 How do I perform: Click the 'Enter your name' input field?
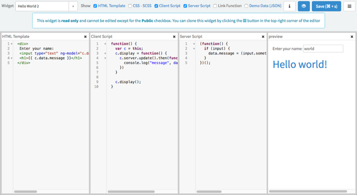pos(323,49)
